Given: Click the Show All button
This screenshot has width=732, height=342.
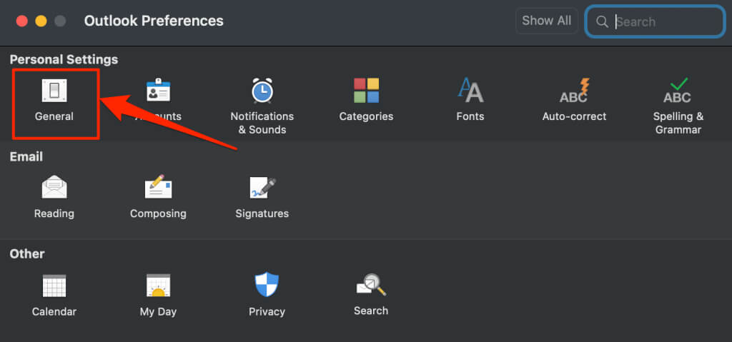Looking at the screenshot, I should [546, 21].
